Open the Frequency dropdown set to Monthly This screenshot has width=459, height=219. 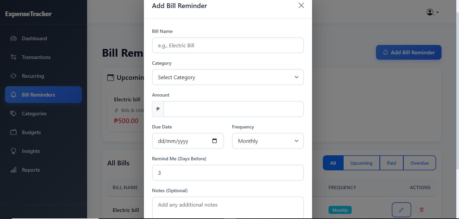coord(268,141)
